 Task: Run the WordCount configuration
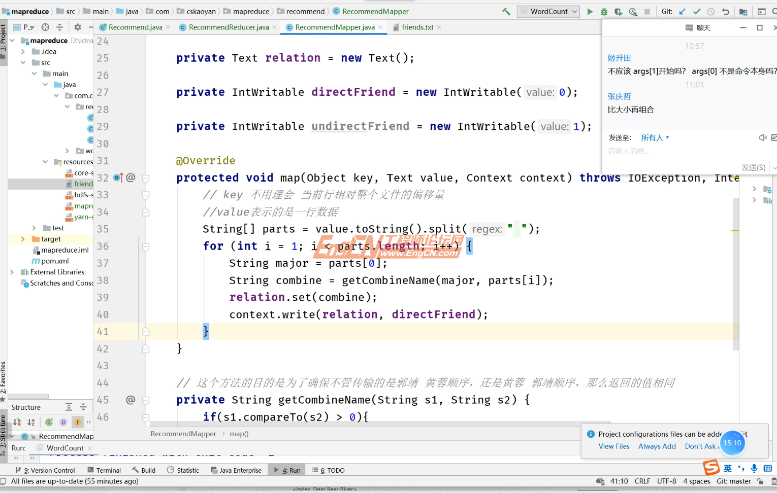[590, 11]
